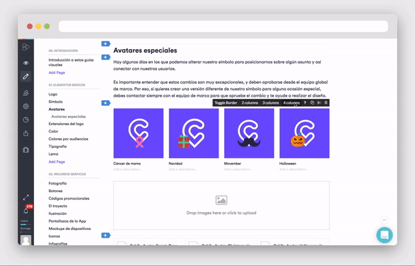The image size is (415, 266).
Task: Open the analytics pie chart icon
Action: point(26,120)
